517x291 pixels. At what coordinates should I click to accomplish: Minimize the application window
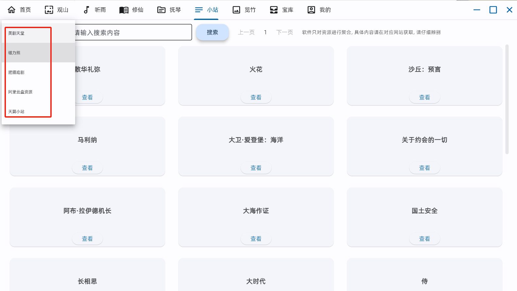477,10
